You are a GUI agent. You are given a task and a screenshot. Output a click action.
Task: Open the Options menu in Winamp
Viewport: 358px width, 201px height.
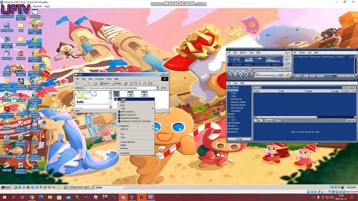(243, 52)
